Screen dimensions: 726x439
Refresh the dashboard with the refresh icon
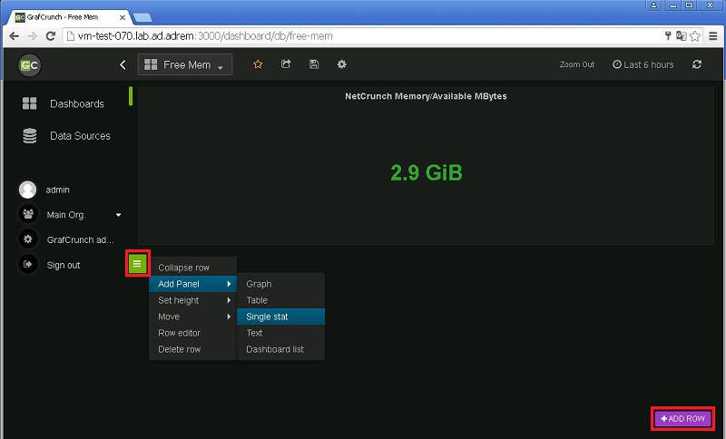[x=697, y=64]
